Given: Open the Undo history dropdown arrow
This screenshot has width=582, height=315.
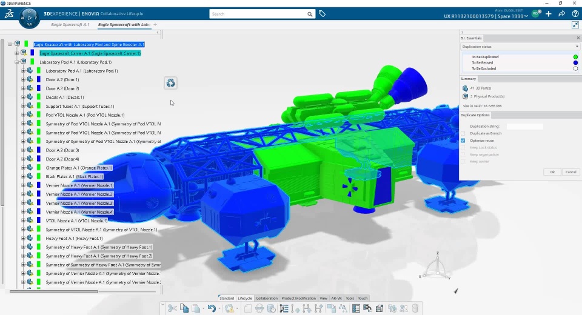Looking at the screenshot, I should [x=219, y=308].
